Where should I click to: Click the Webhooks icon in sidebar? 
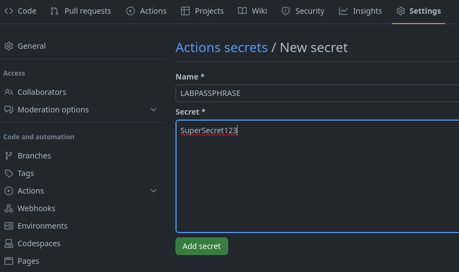pos(8,208)
